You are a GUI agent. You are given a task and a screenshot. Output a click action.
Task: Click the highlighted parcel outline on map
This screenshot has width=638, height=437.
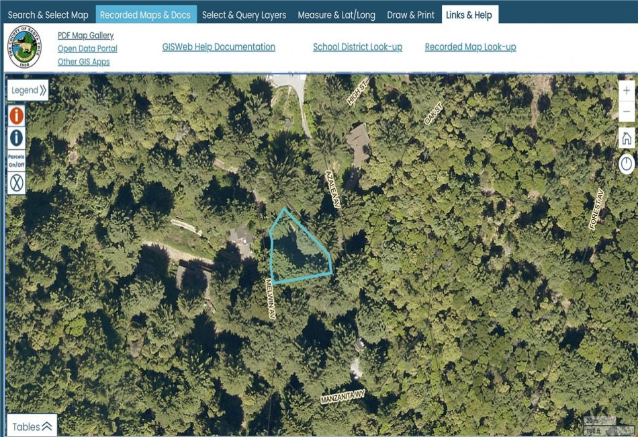[x=300, y=253]
